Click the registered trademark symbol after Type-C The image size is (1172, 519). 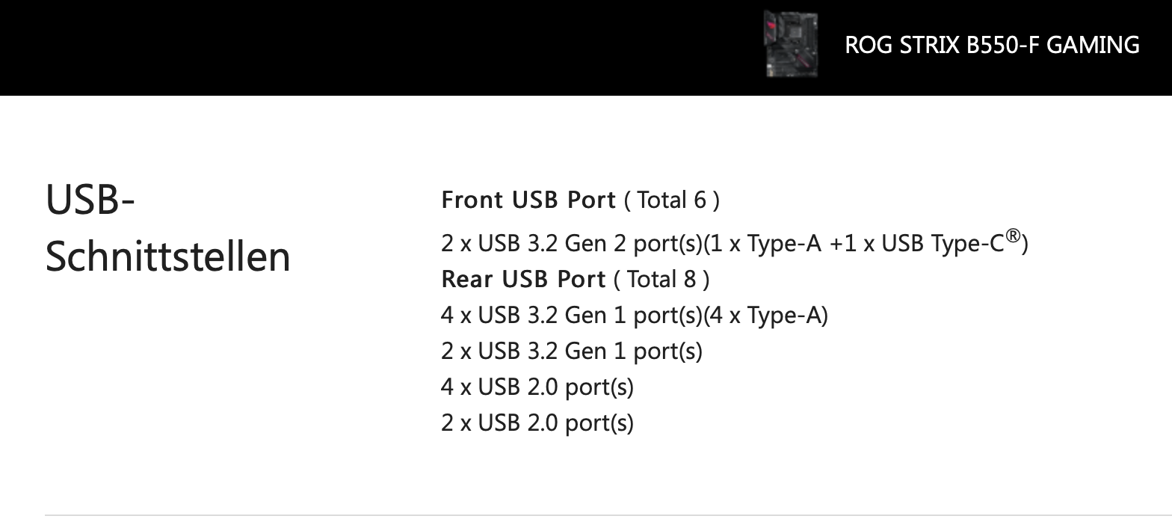[1013, 236]
